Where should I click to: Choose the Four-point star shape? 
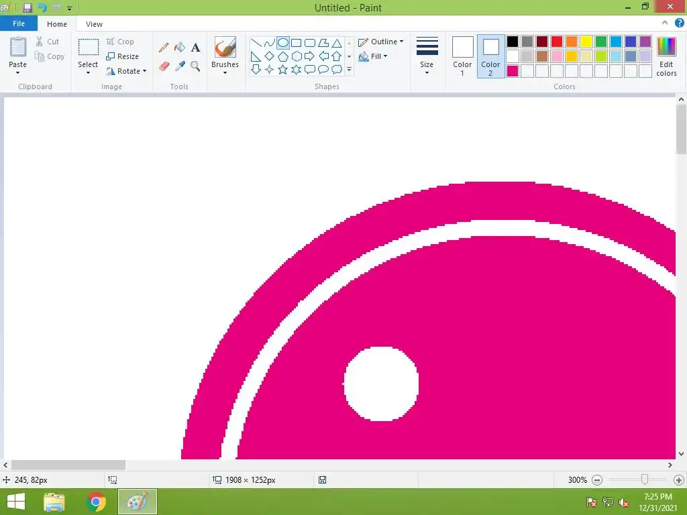click(270, 69)
